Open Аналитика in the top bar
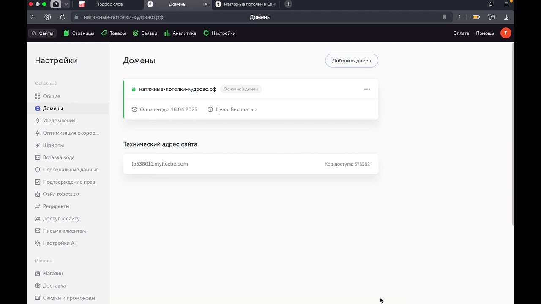541x304 pixels. click(180, 33)
